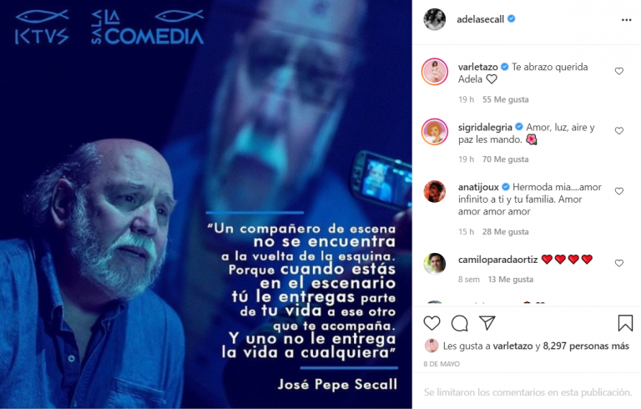Click the José Pepe Secall post image
Screen dimensions: 641x409
(x=206, y=204)
